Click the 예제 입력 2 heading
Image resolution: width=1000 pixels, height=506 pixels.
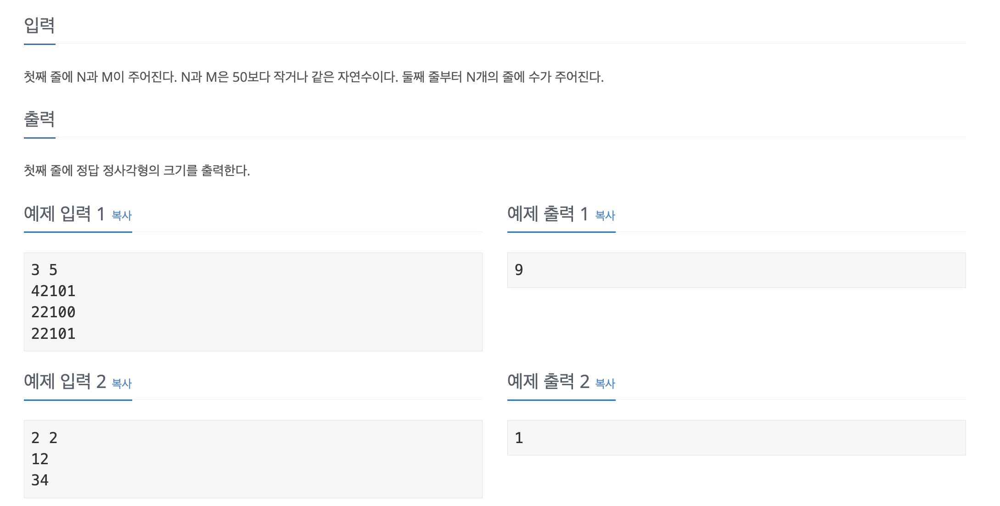click(x=65, y=382)
